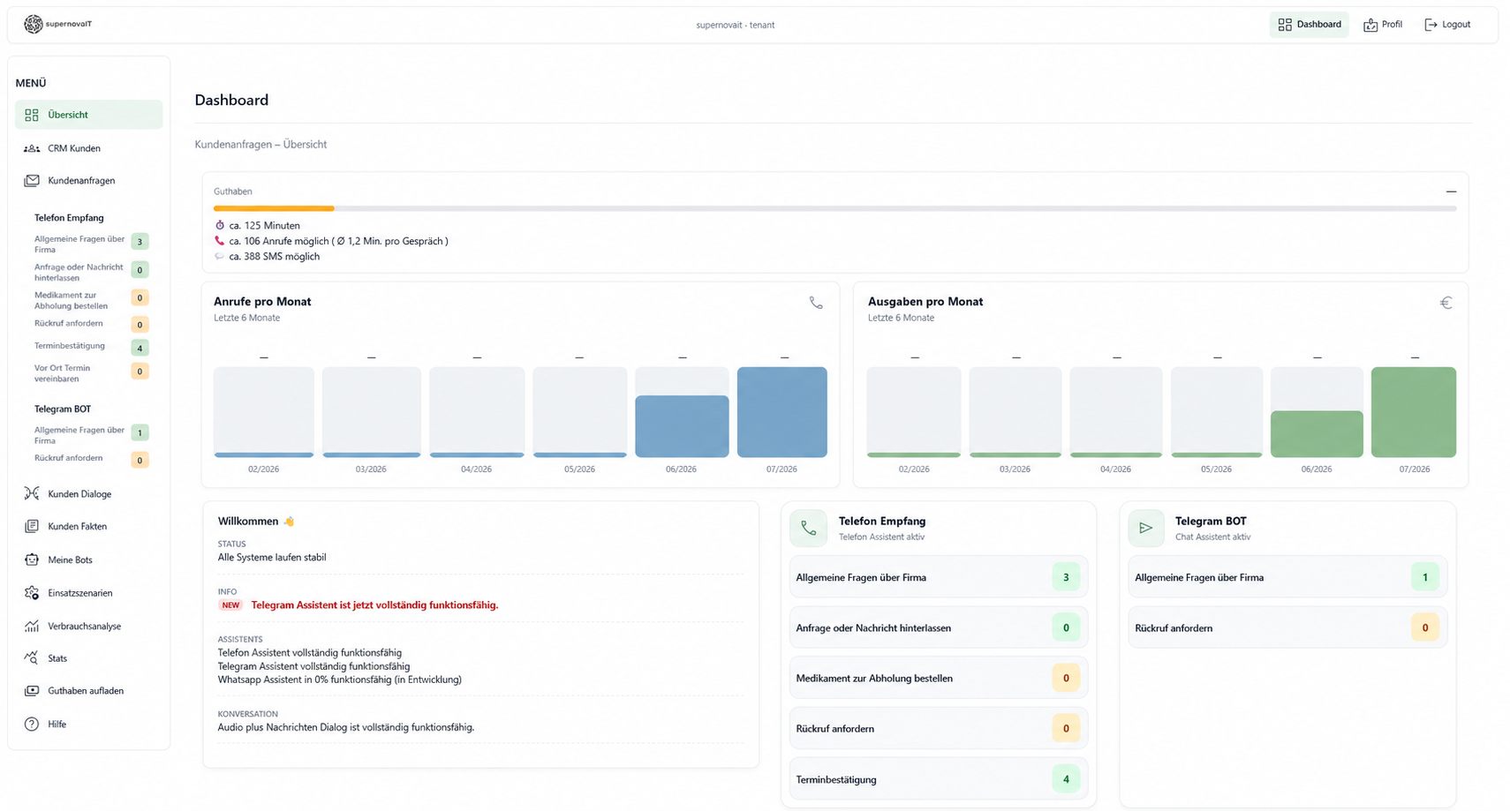The width and height of the screenshot is (1510, 811).
Task: Click the Kunden Dialoge icon
Action: [32, 493]
